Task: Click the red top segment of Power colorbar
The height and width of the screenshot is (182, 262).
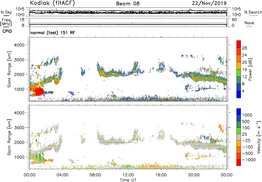Action: pyautogui.click(x=239, y=44)
